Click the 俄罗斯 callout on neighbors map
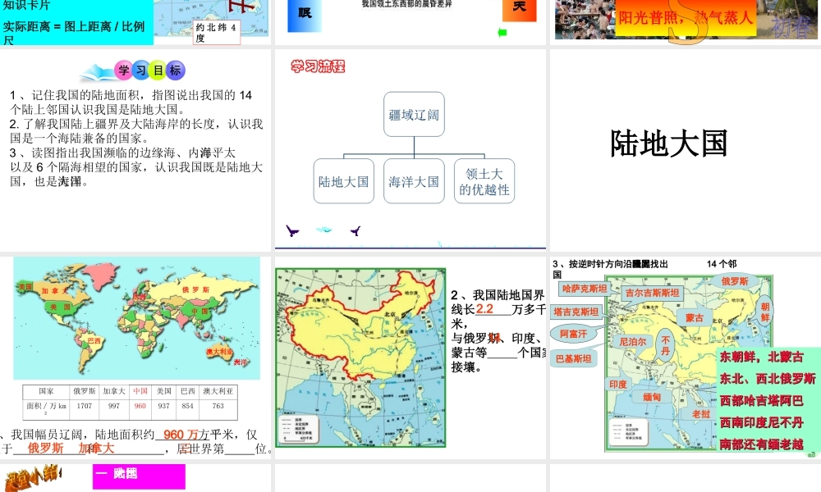 pyautogui.click(x=735, y=280)
